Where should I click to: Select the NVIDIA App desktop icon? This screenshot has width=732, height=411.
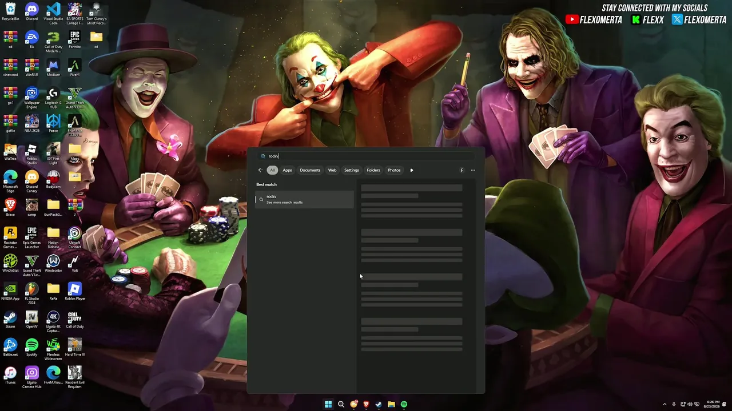click(10, 291)
